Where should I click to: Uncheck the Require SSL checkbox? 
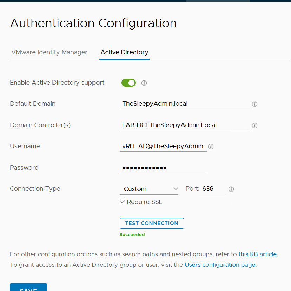tap(123, 202)
